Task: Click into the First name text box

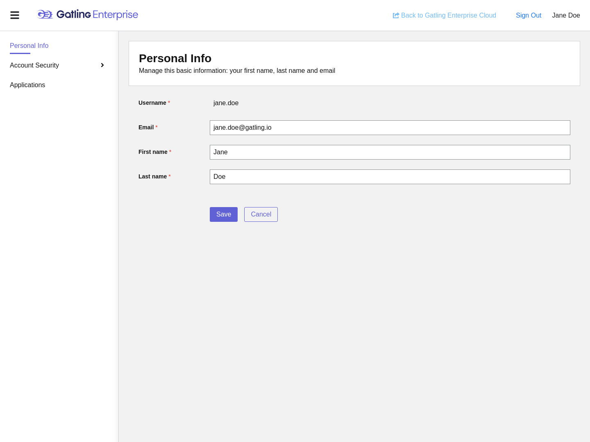Action: (390, 152)
